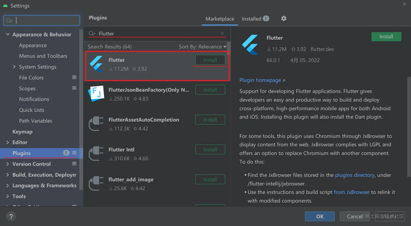The height and width of the screenshot is (226, 411).
Task: Click the search results list scrollbar
Action: (x=229, y=48)
